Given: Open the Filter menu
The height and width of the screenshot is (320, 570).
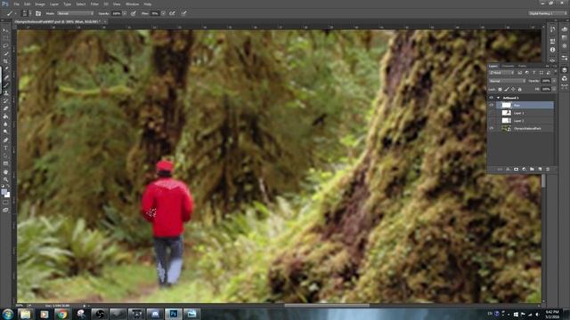Looking at the screenshot, I should point(94,4).
